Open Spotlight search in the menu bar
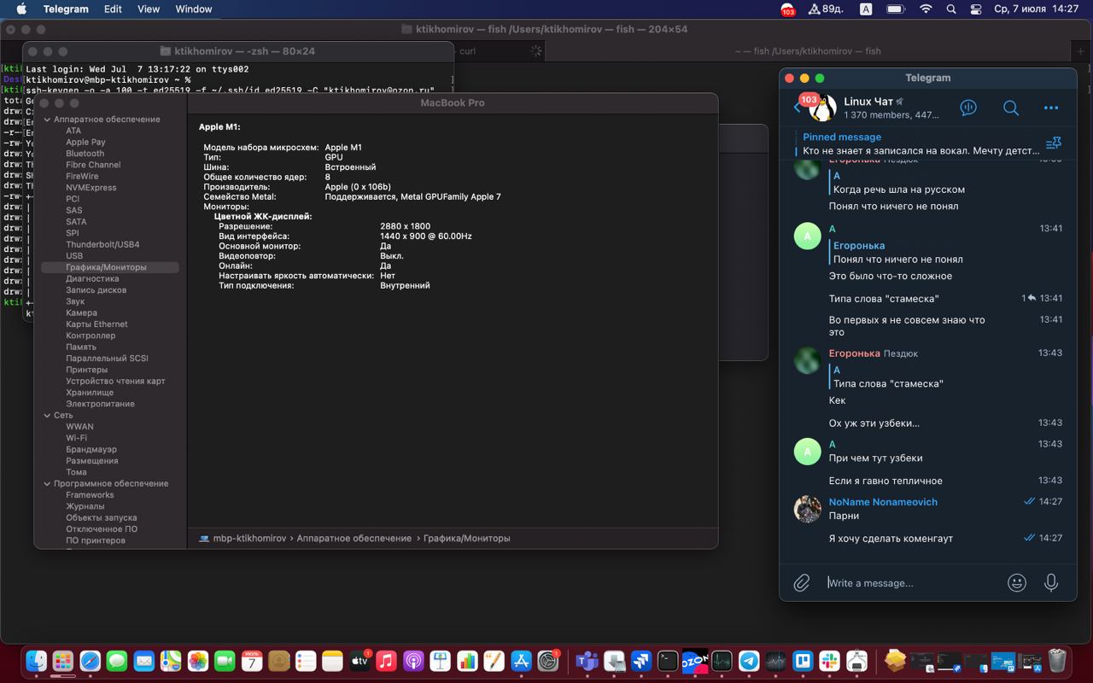The image size is (1093, 683). [951, 9]
